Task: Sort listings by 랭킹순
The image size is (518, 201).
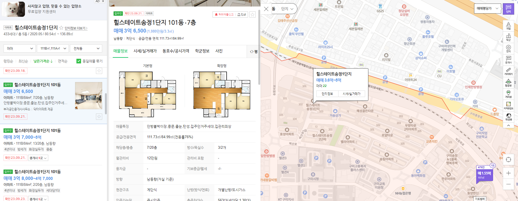Action: [x=8, y=61]
